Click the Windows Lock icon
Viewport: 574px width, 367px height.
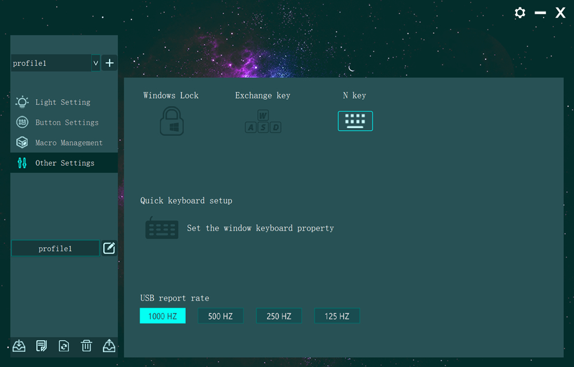pyautogui.click(x=170, y=120)
